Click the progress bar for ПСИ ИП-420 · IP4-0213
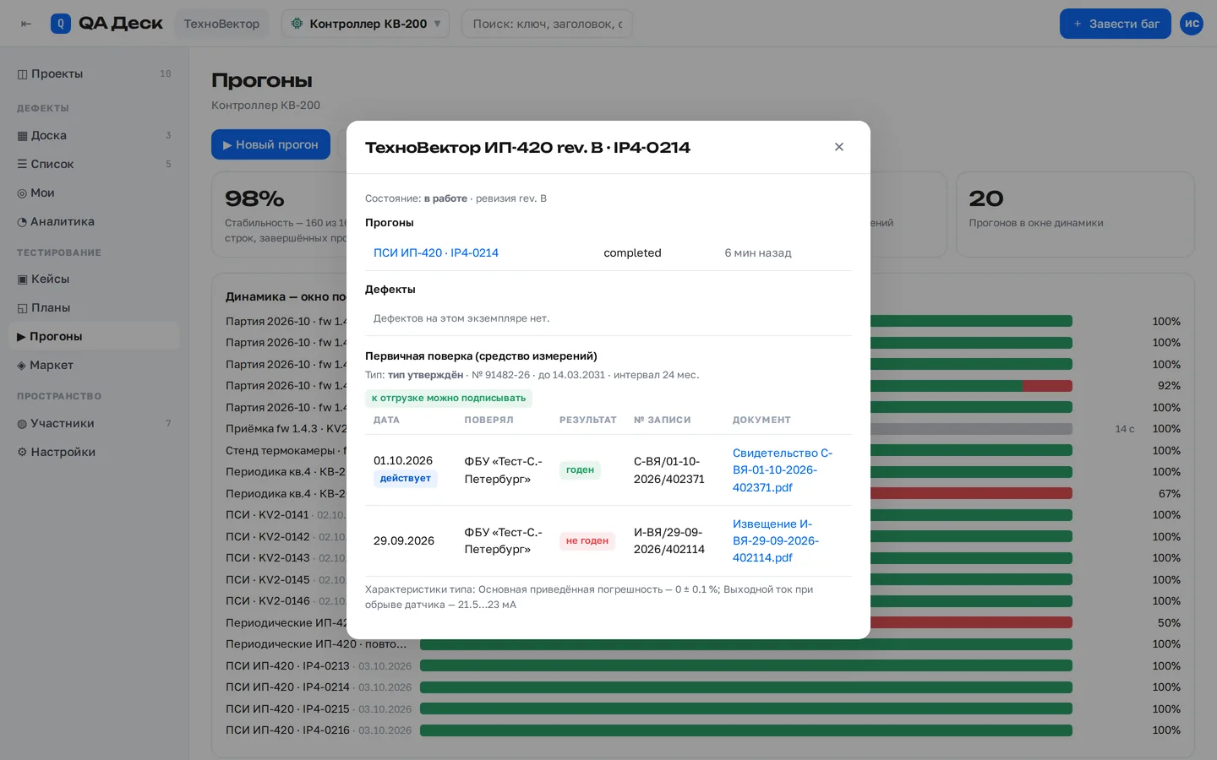1217x760 pixels. tap(746, 666)
